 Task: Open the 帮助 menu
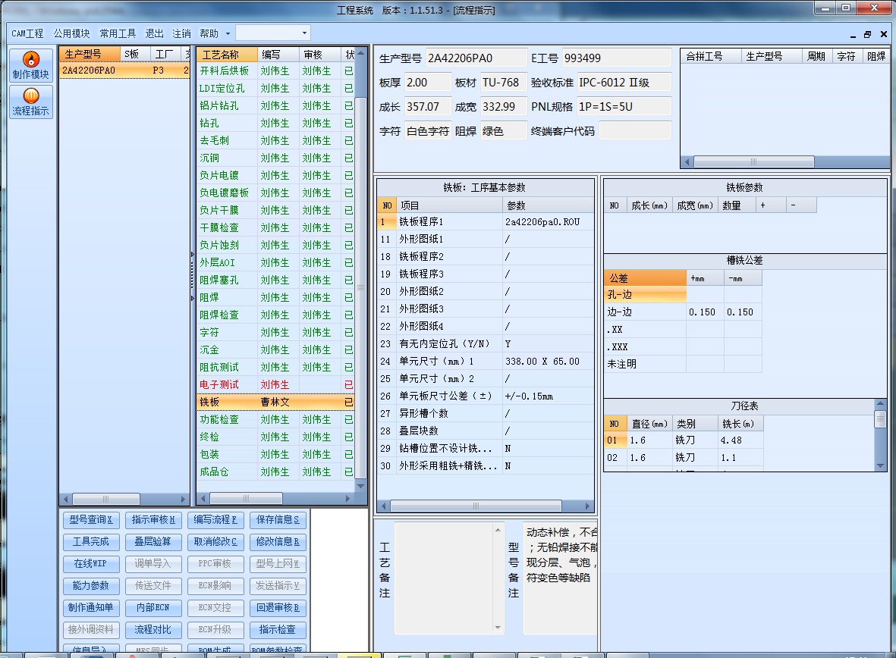click(209, 33)
